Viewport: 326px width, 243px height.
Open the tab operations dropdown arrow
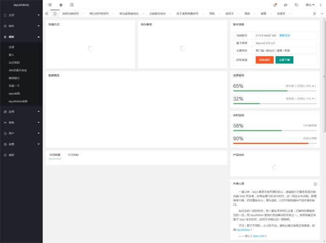click(x=322, y=13)
